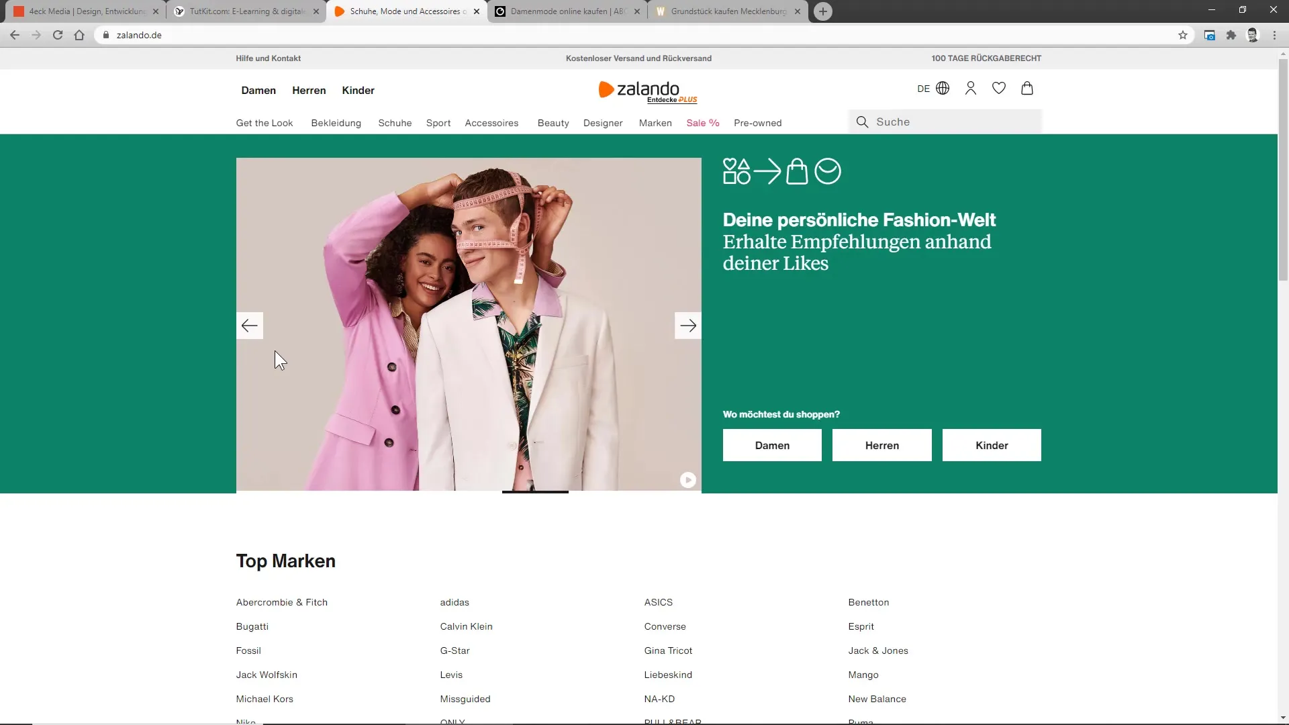
Task: Open the language globe icon next to DE
Action: (x=943, y=89)
